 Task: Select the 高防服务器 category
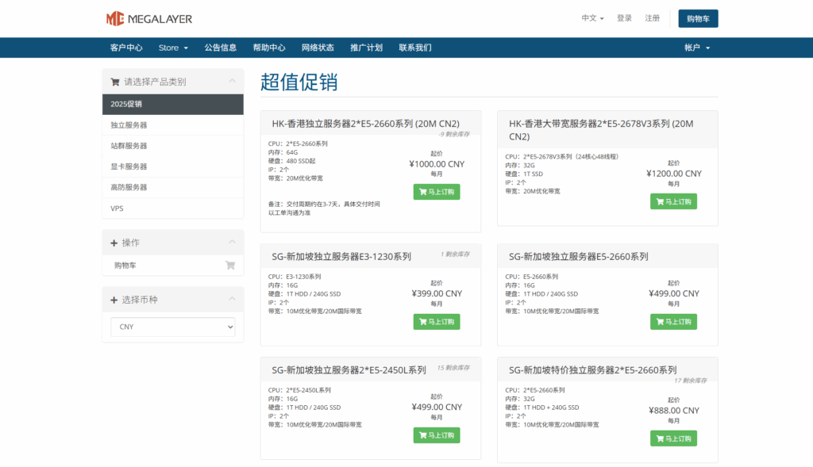point(172,187)
